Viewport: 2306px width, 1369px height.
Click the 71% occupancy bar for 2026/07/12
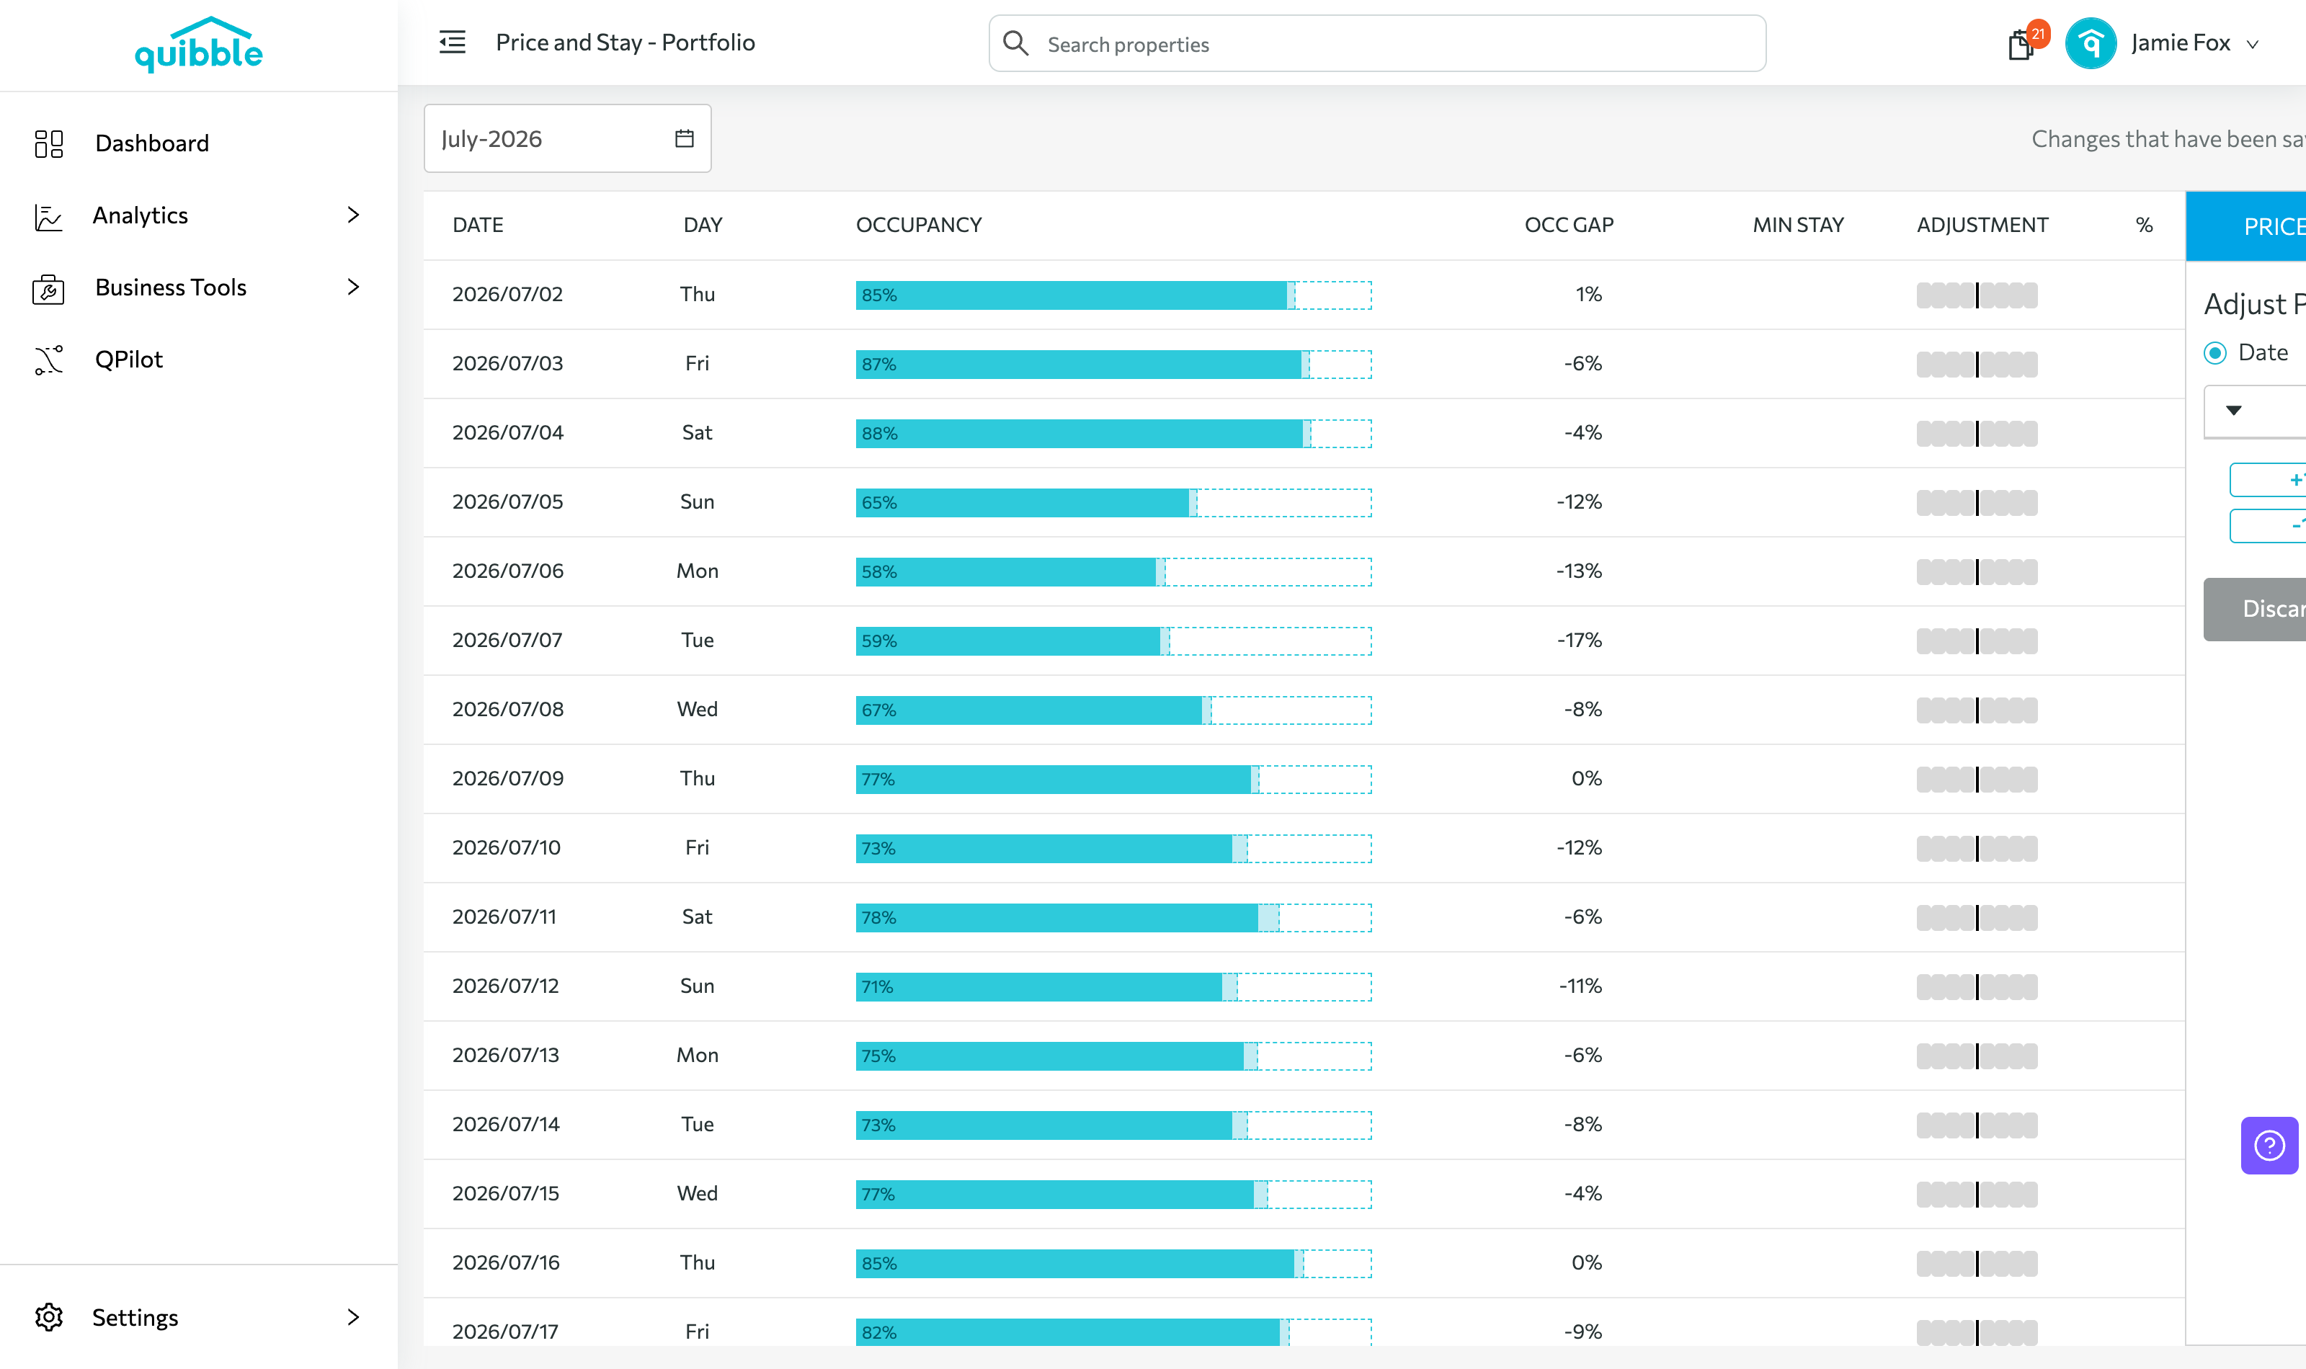tap(1113, 987)
